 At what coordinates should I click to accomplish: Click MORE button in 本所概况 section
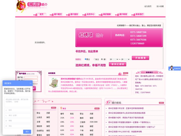126,73
